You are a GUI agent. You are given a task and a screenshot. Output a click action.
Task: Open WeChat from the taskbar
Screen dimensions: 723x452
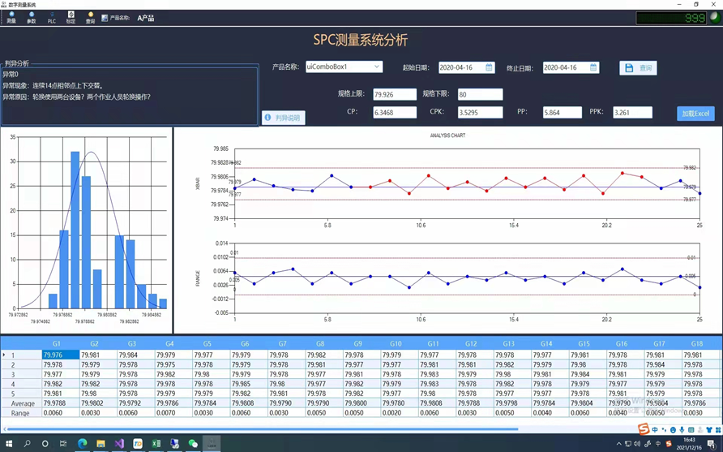coord(193,444)
